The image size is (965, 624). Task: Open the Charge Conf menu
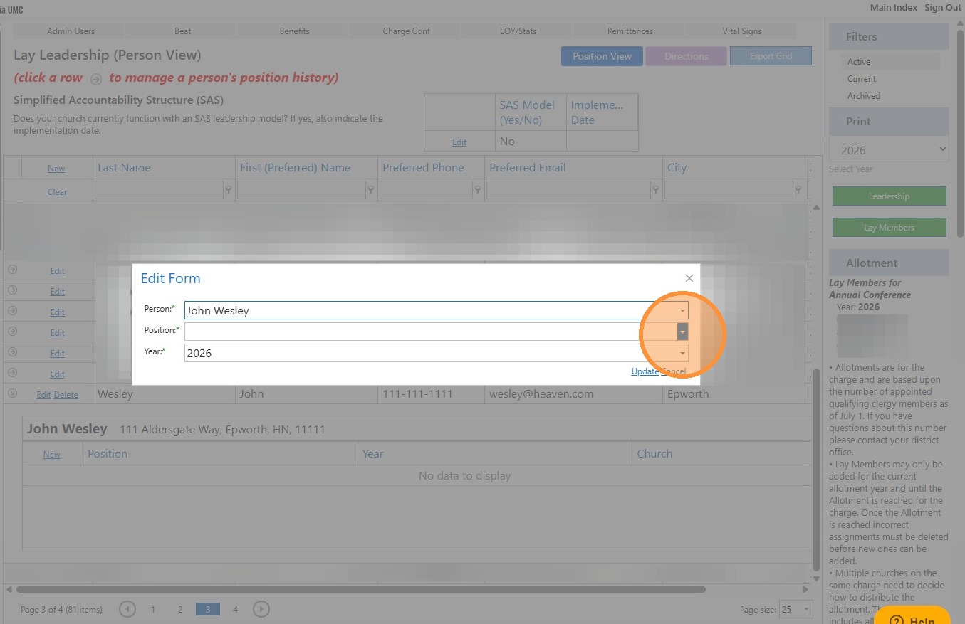coord(406,31)
